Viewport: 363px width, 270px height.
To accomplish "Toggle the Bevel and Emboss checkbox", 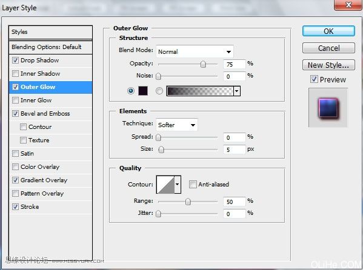I will pos(15,114).
